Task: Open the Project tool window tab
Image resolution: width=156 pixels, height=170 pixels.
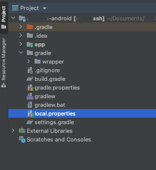Action: tap(4, 17)
